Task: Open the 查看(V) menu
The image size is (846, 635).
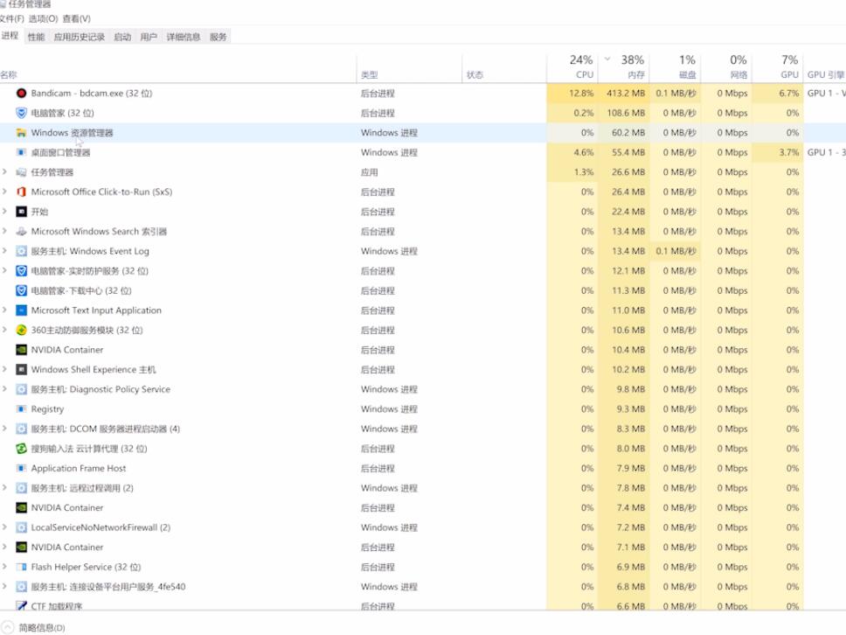Action: tap(77, 19)
